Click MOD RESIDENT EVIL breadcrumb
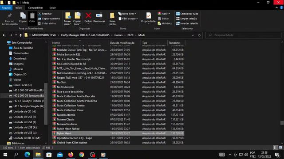 click(44, 35)
